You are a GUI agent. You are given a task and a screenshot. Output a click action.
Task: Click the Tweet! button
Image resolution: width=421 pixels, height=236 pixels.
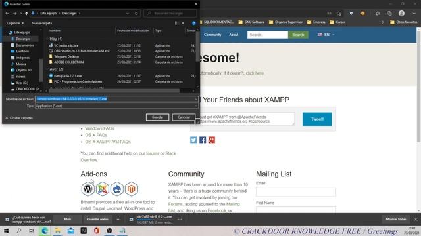317,119
